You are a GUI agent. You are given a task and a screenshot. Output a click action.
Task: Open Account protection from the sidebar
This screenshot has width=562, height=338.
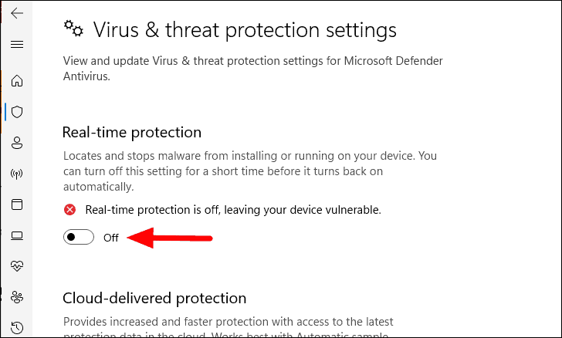(x=17, y=143)
